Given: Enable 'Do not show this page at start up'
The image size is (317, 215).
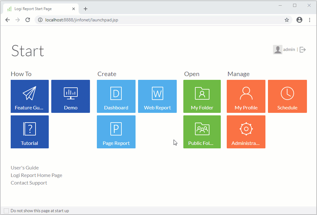Looking at the screenshot, I should pos(6,210).
